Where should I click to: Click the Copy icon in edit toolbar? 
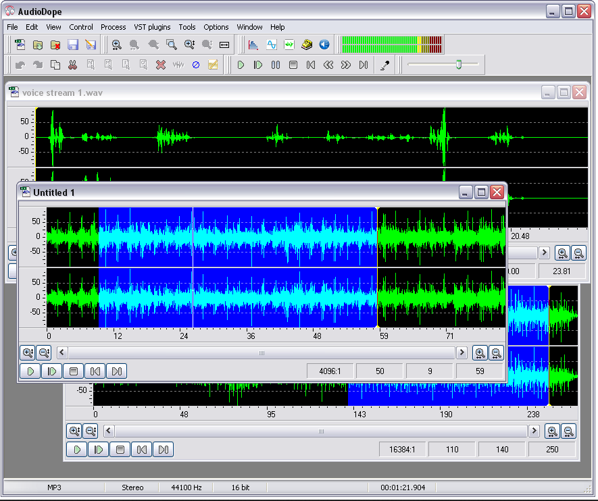coord(55,65)
